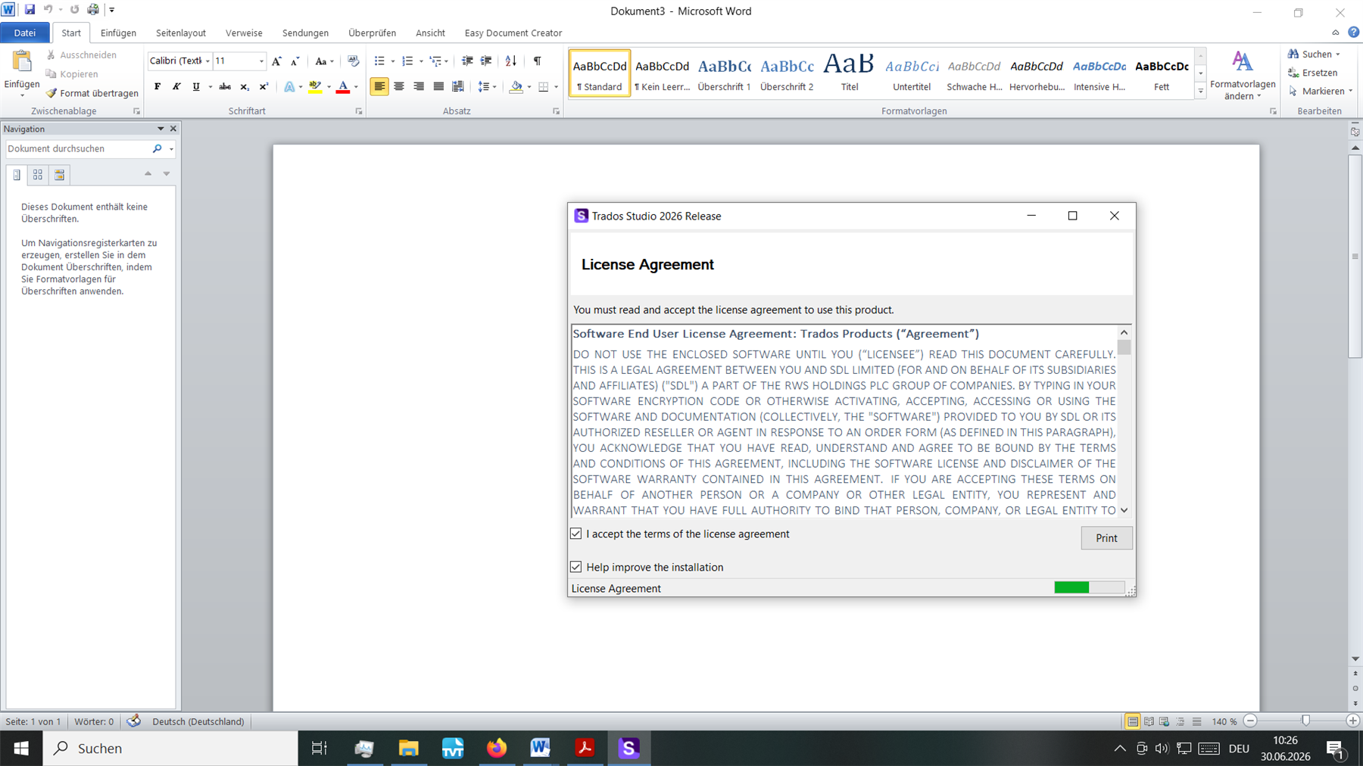Open font color dropdown arrow
Viewport: 1363px width, 766px height.
click(356, 87)
